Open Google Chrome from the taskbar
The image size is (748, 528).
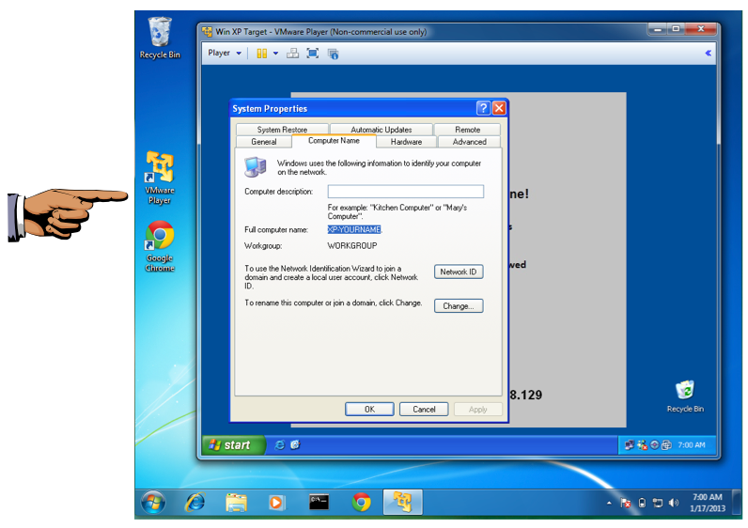click(361, 503)
